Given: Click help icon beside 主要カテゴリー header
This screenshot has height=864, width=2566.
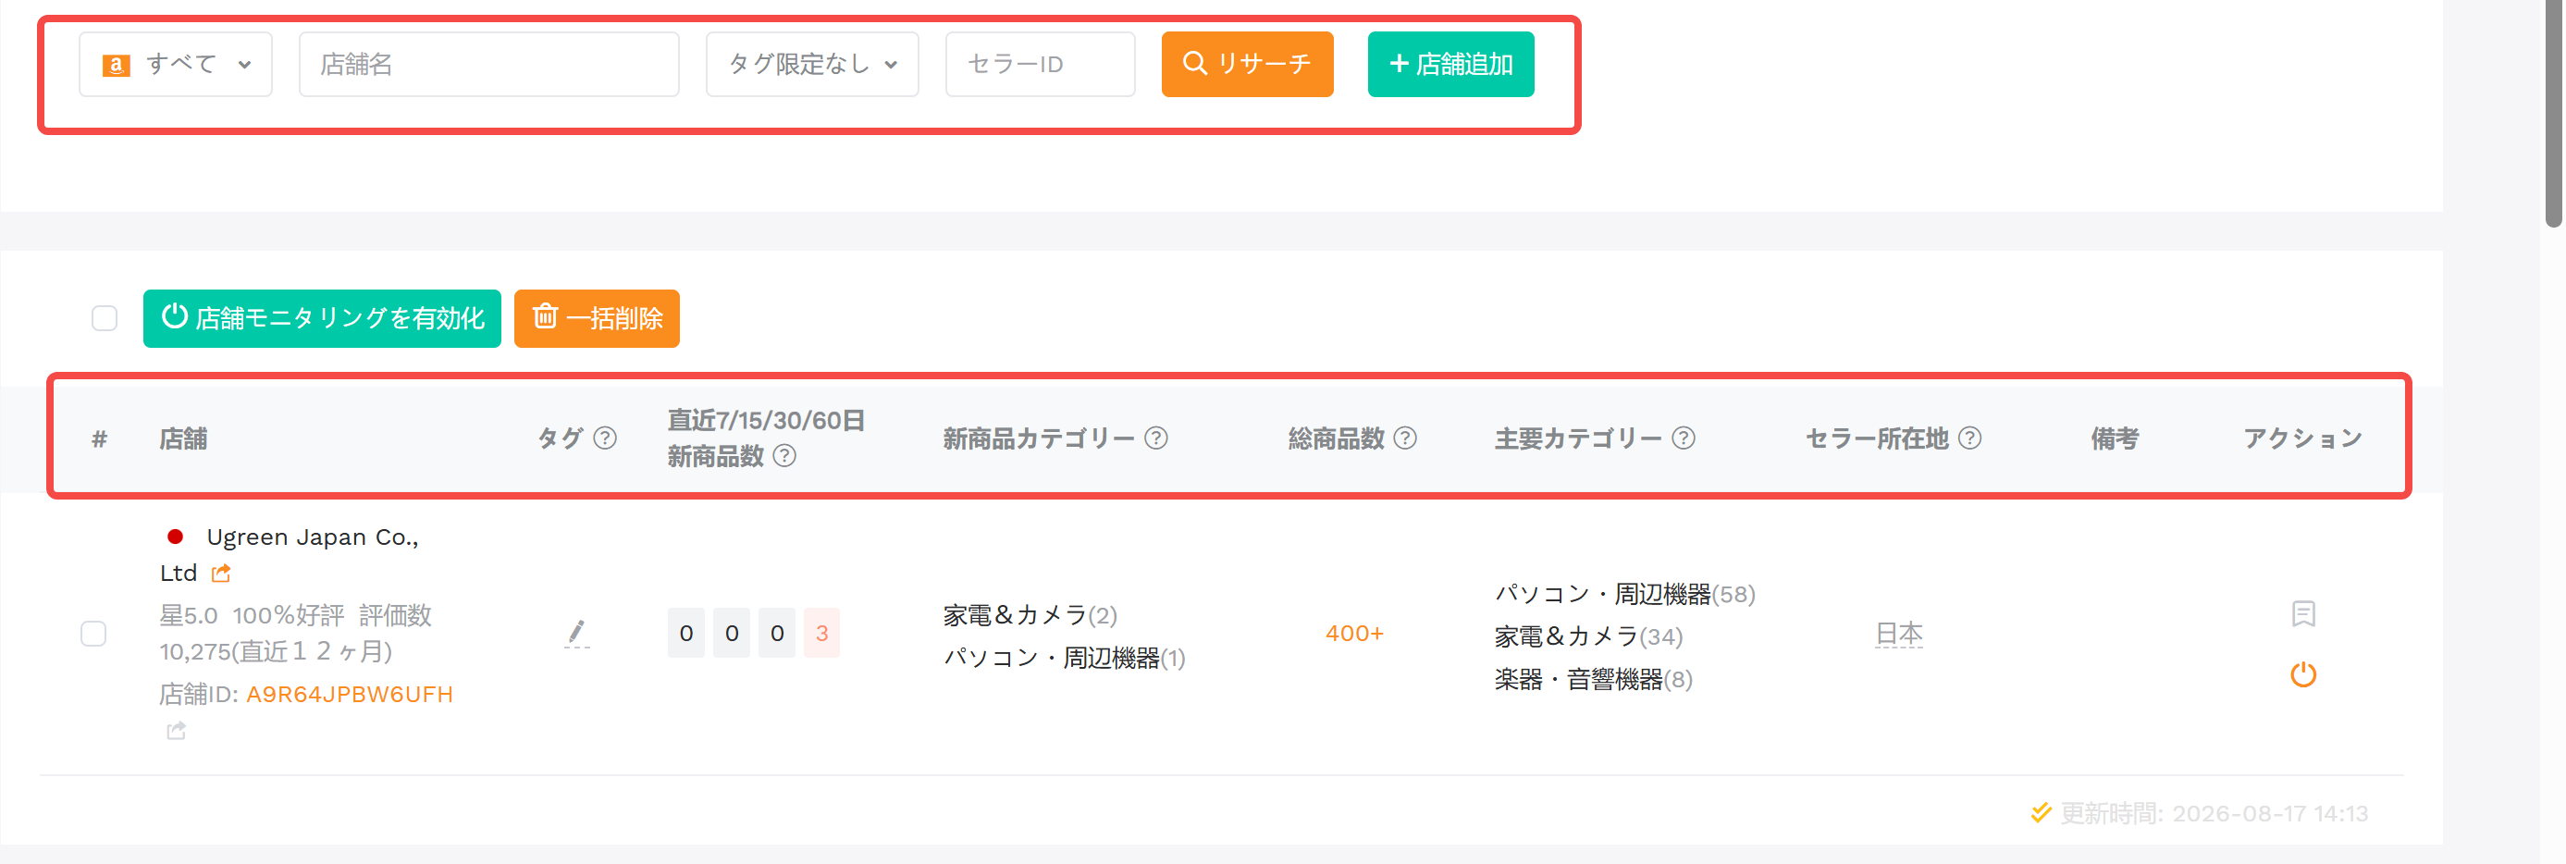Looking at the screenshot, I should click(x=1683, y=438).
